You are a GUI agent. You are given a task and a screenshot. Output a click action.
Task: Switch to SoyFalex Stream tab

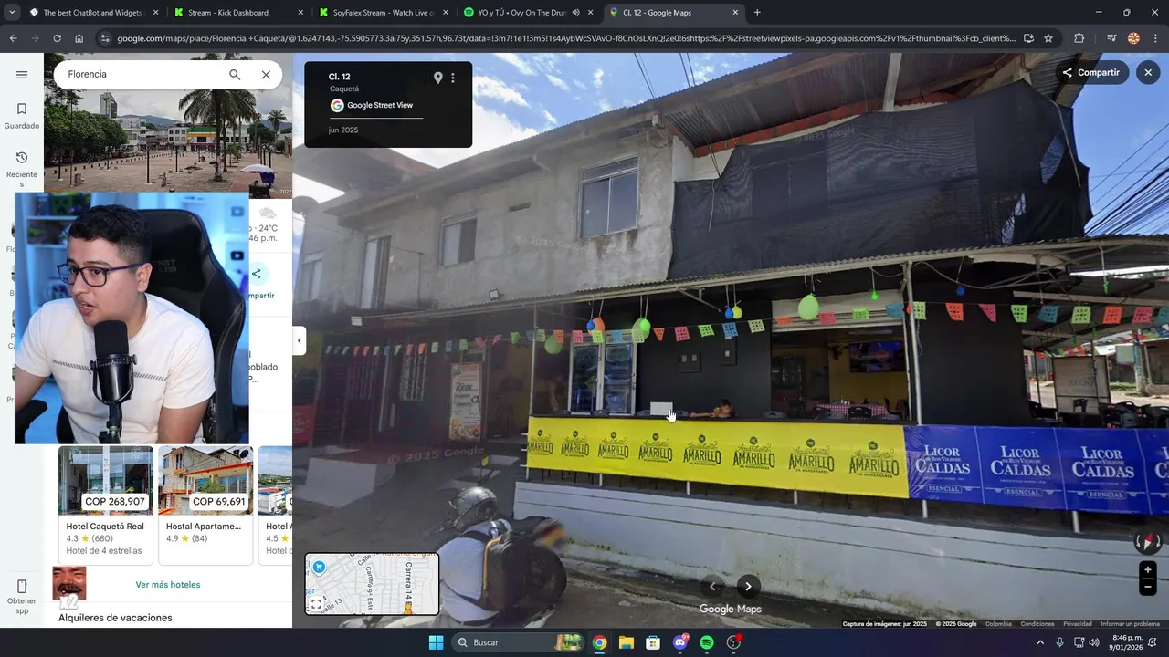pos(384,13)
